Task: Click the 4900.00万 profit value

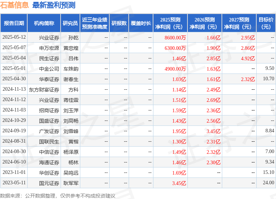Action: coord(175,69)
